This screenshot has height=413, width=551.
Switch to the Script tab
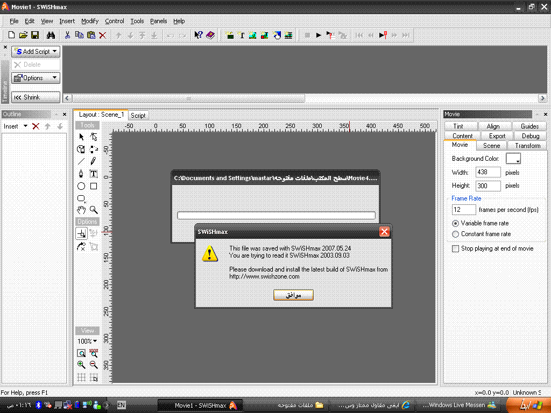138,115
